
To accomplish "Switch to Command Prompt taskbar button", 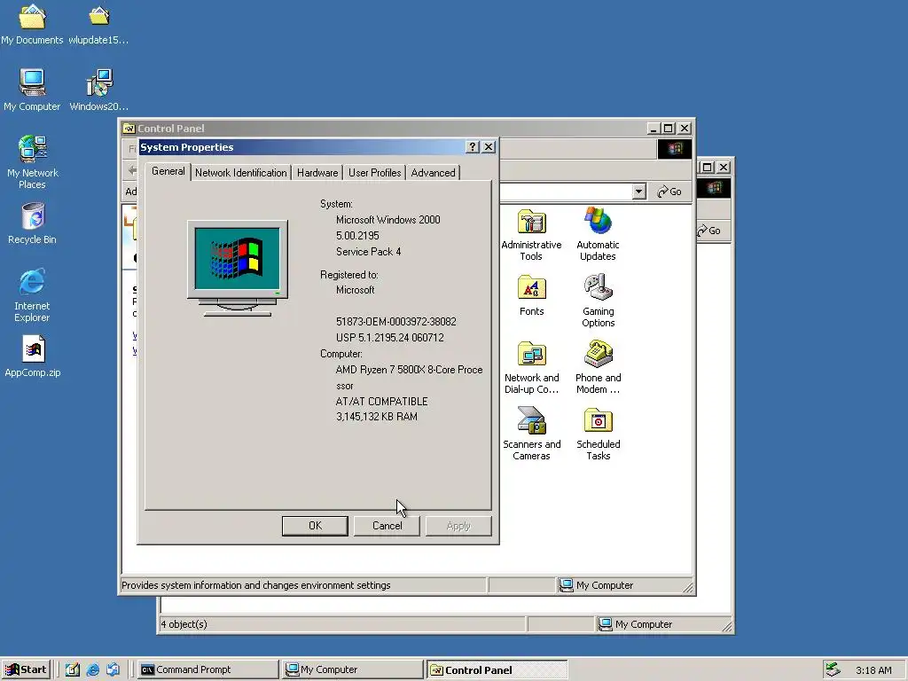I will pyautogui.click(x=207, y=669).
